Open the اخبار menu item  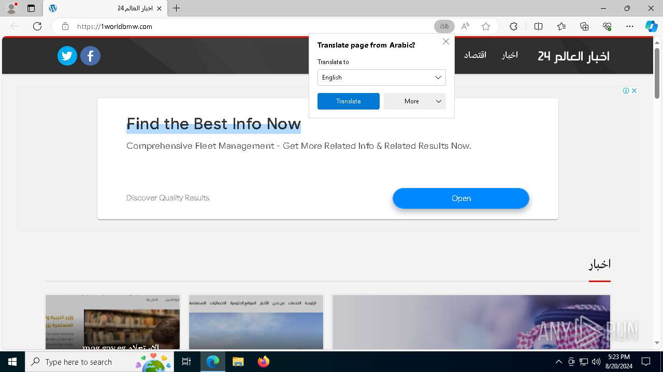[x=510, y=55]
